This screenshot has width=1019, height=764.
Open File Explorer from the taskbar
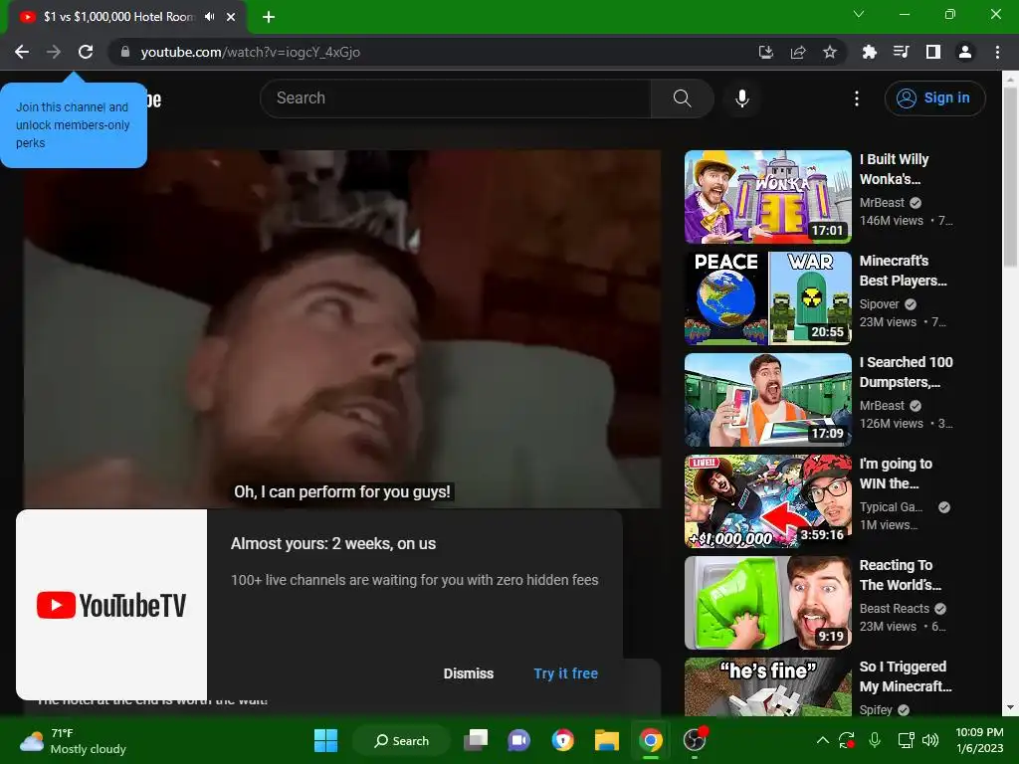pyautogui.click(x=606, y=740)
